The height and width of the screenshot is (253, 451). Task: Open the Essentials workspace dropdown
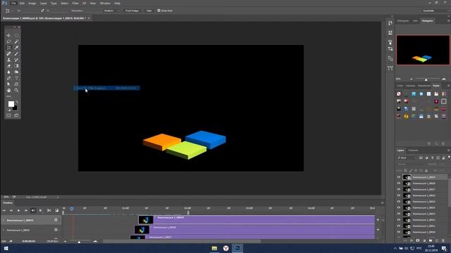pyautogui.click(x=435, y=11)
